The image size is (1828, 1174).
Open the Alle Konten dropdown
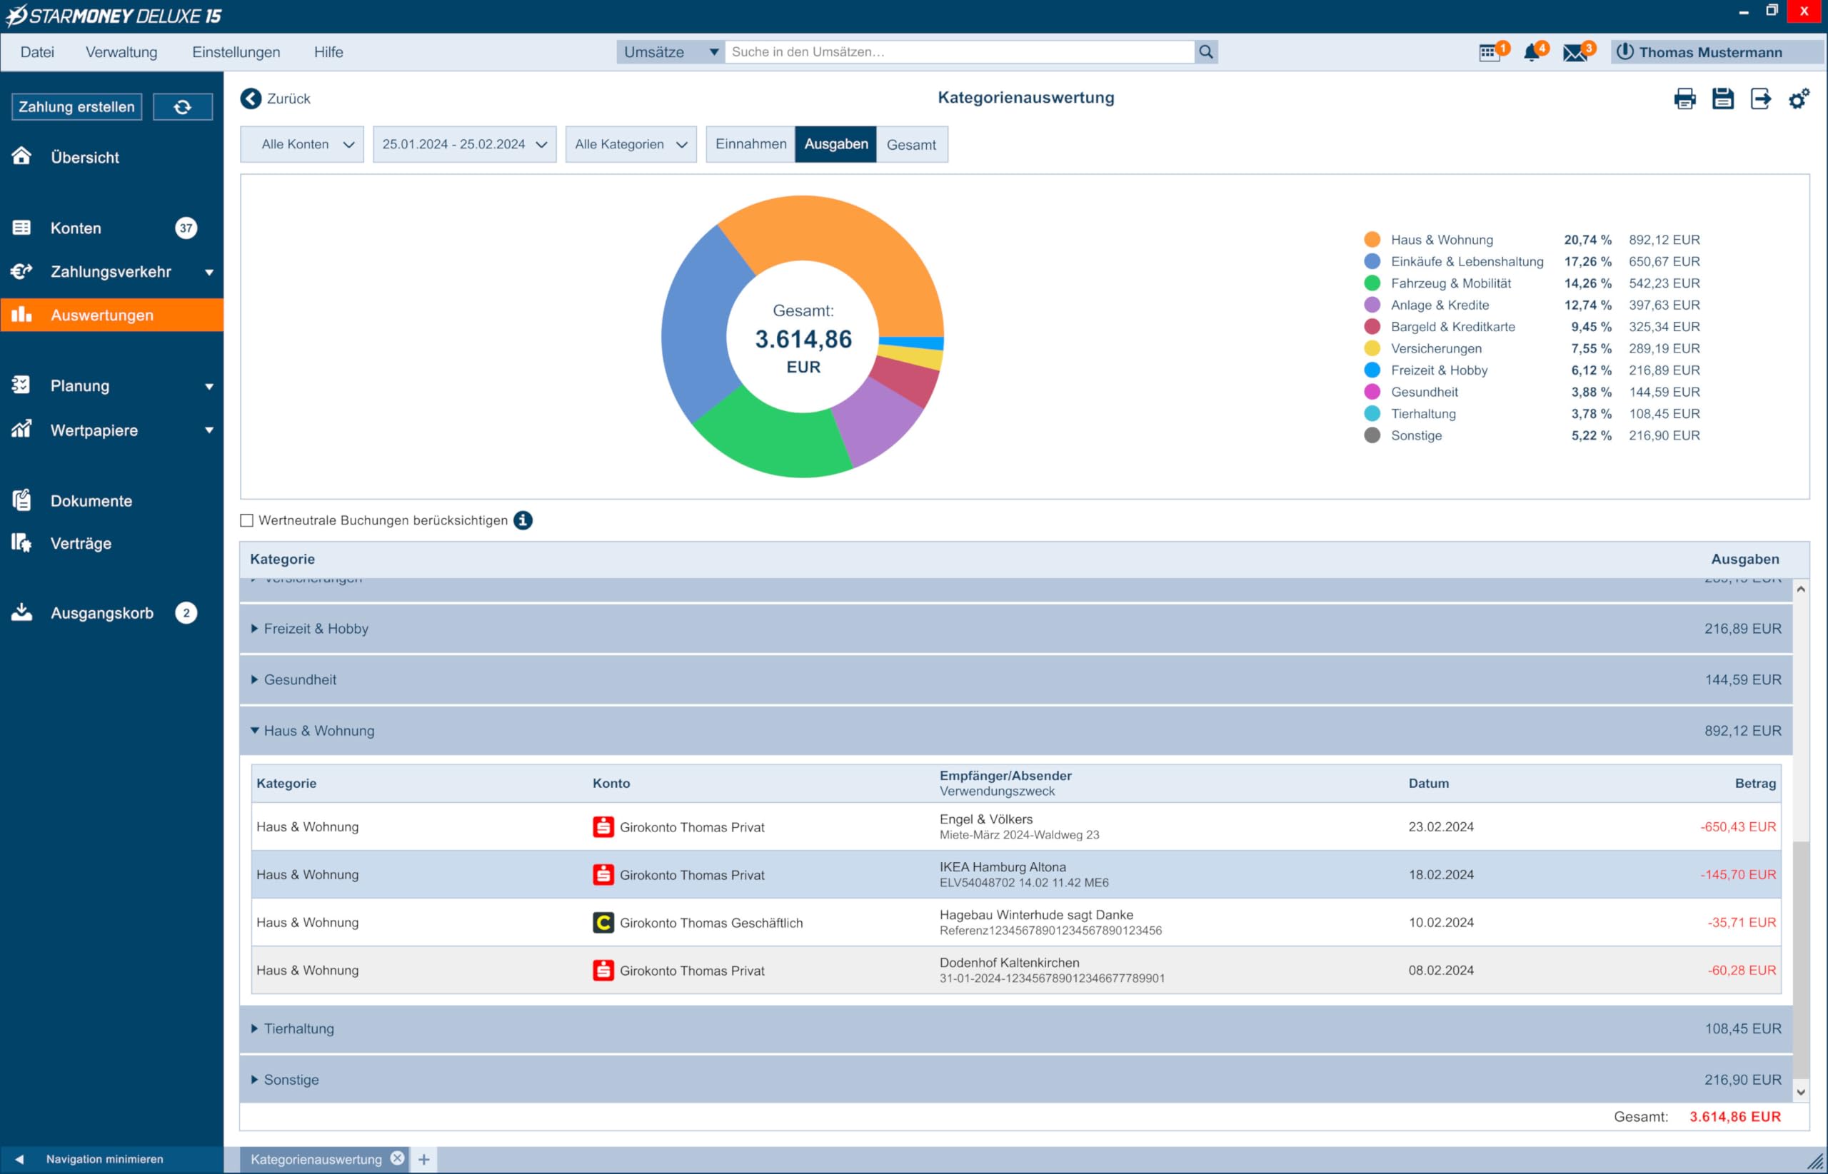coord(302,144)
